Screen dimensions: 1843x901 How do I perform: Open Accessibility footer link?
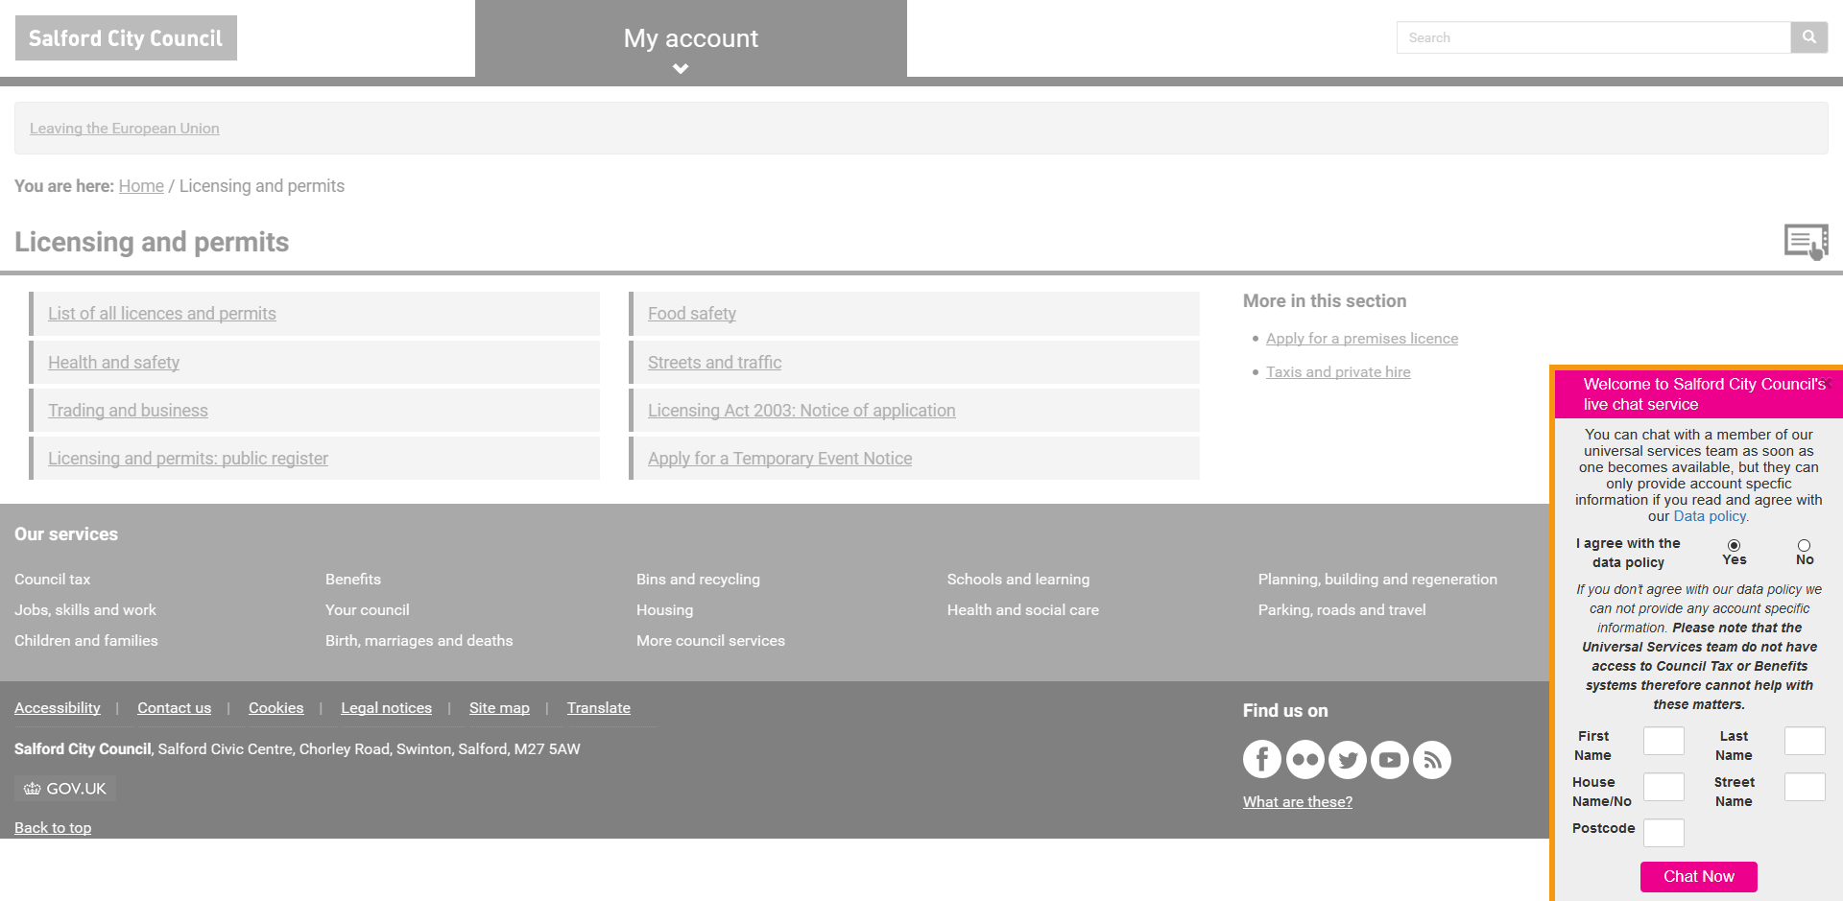(x=58, y=708)
